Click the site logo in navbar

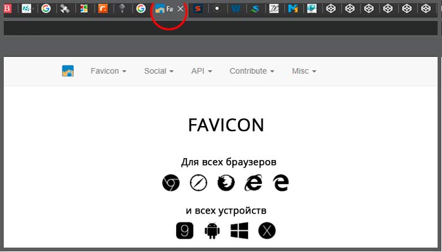(68, 71)
